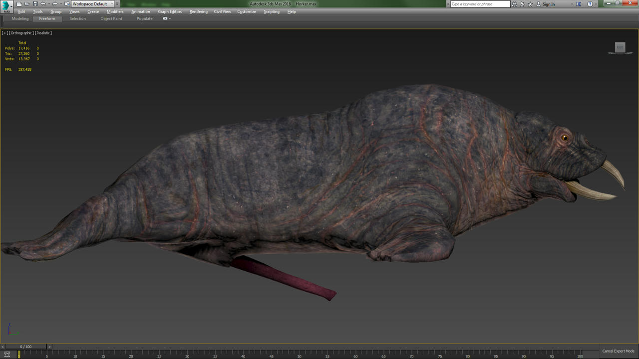Click inside the keyword search field

click(480, 4)
